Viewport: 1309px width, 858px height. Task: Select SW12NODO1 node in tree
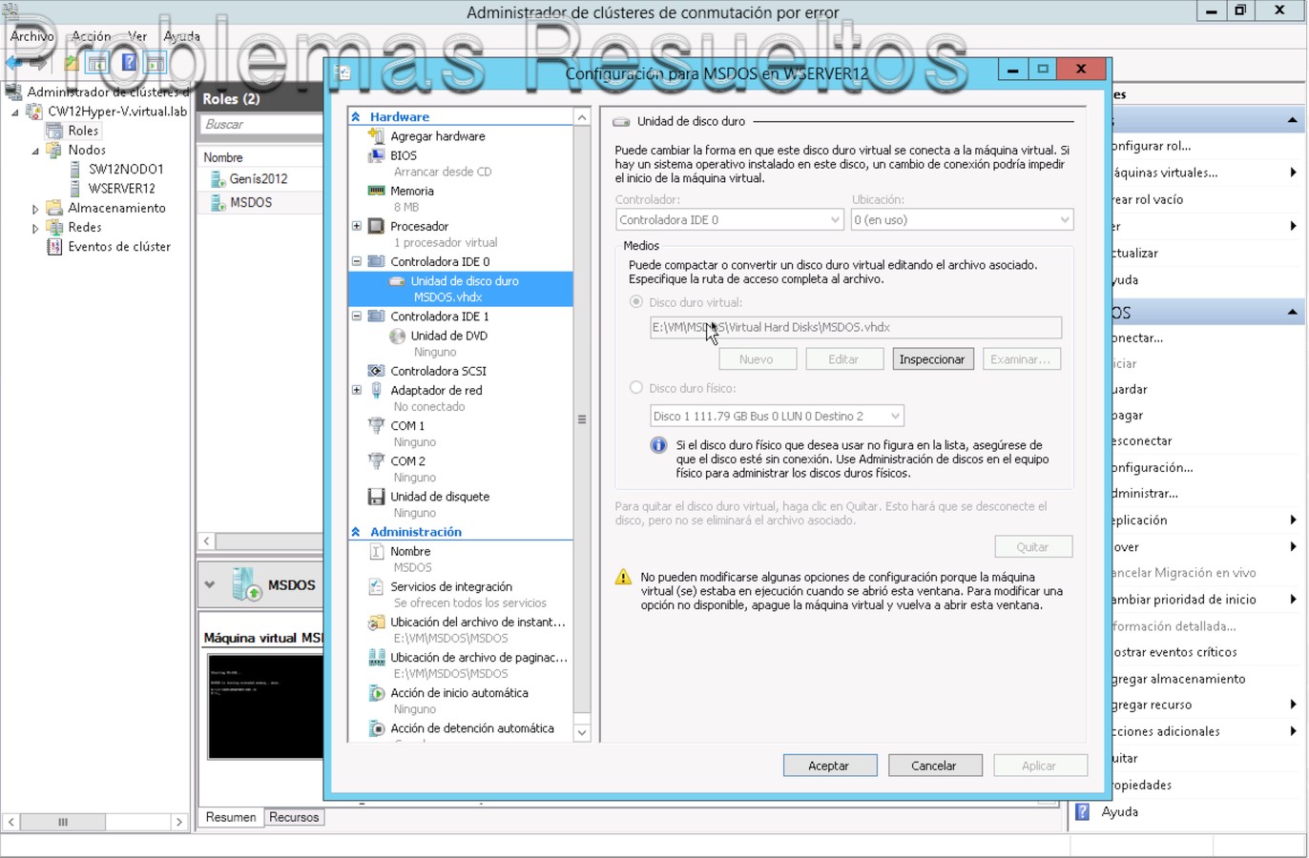coord(126,170)
